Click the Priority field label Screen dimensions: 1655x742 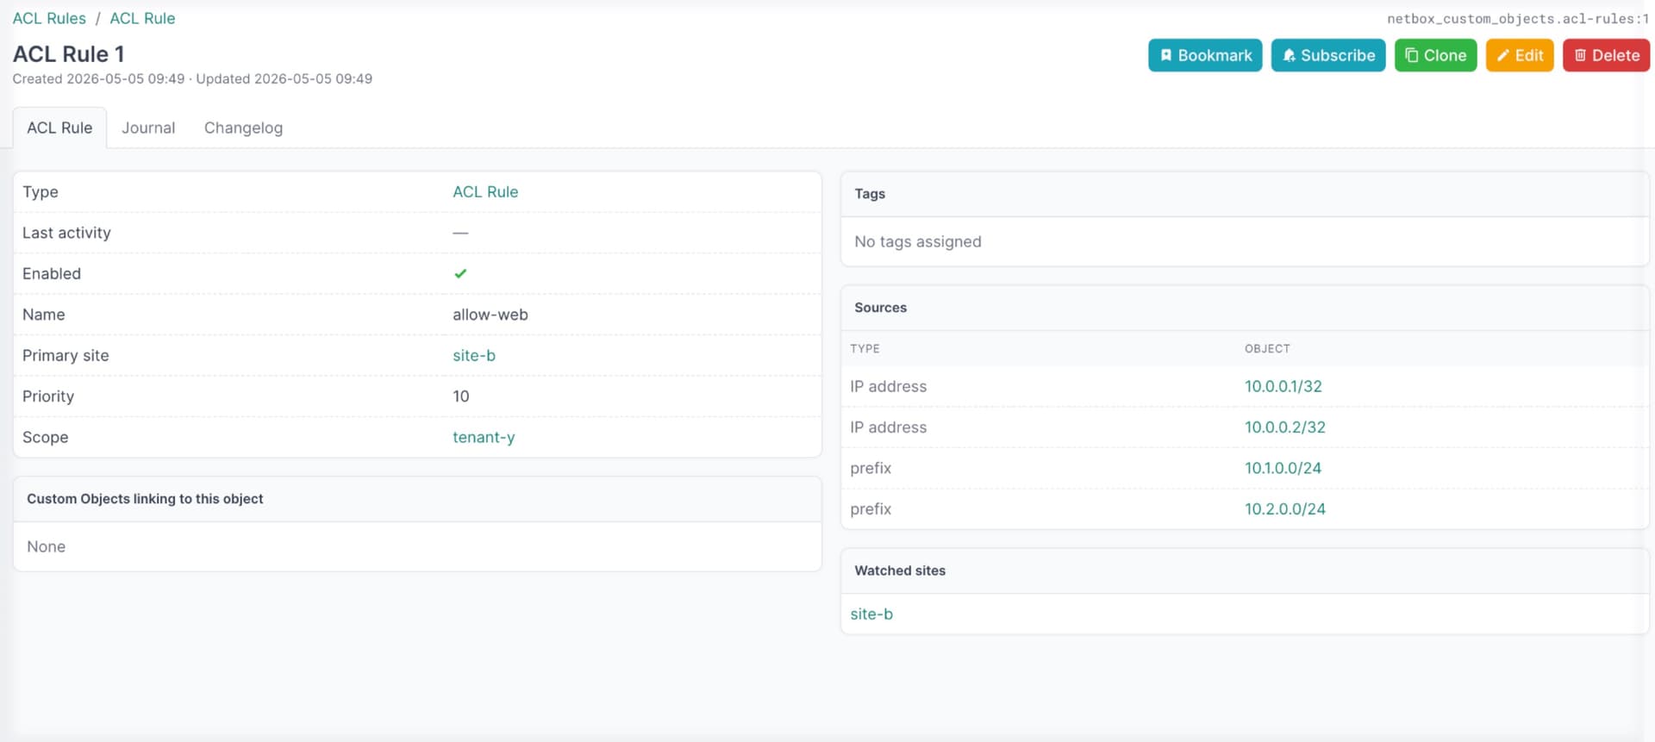(x=48, y=396)
